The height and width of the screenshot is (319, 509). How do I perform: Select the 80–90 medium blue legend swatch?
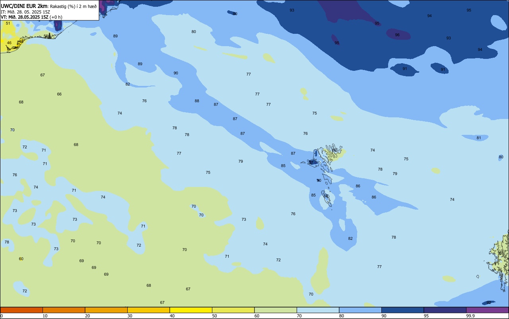click(360, 310)
